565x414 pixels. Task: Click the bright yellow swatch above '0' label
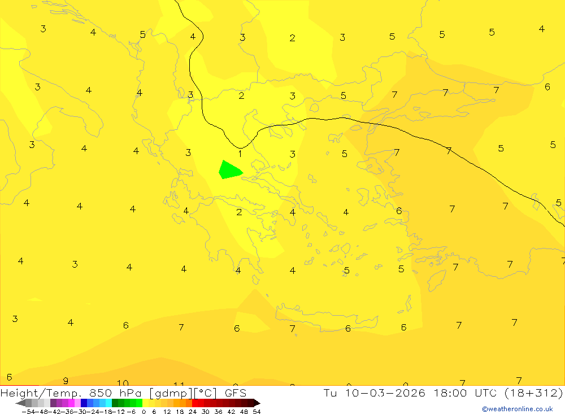(x=146, y=403)
